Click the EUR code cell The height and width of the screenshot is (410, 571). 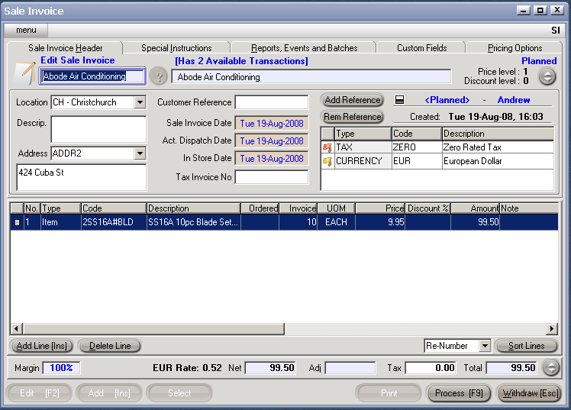(x=417, y=161)
